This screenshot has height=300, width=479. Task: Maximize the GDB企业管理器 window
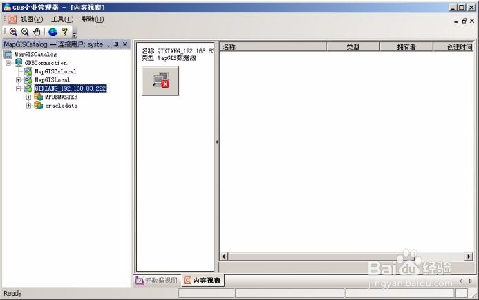(462, 8)
